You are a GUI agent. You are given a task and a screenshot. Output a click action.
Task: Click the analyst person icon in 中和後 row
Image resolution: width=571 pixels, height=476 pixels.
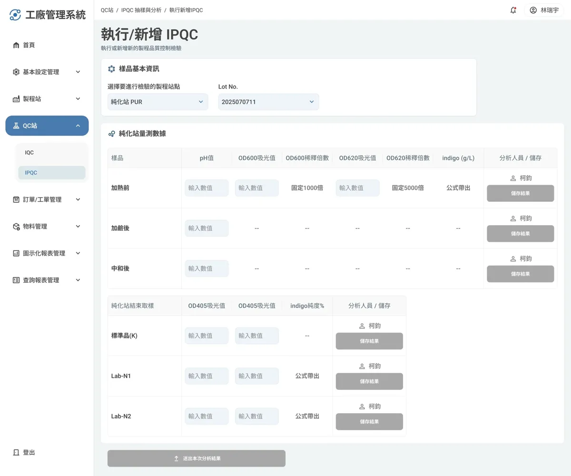(513, 258)
